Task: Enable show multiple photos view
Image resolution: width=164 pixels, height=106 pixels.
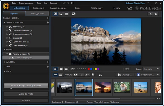Action: coord(66,69)
